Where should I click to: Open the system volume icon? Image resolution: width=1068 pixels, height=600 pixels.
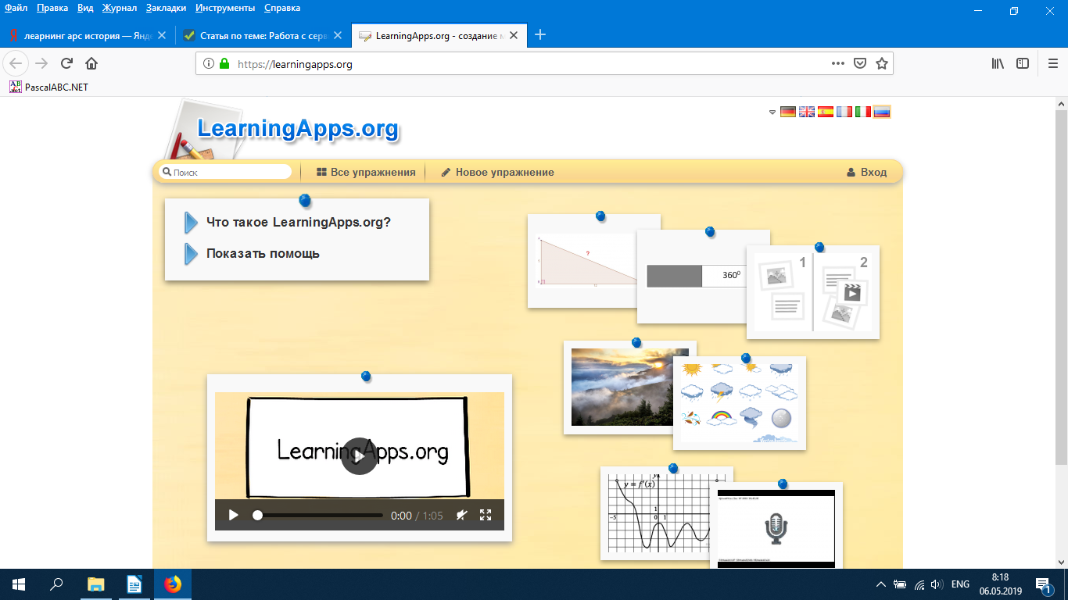coord(936,584)
